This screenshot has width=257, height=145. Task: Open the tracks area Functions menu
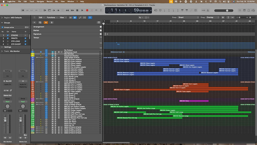point(52,18)
